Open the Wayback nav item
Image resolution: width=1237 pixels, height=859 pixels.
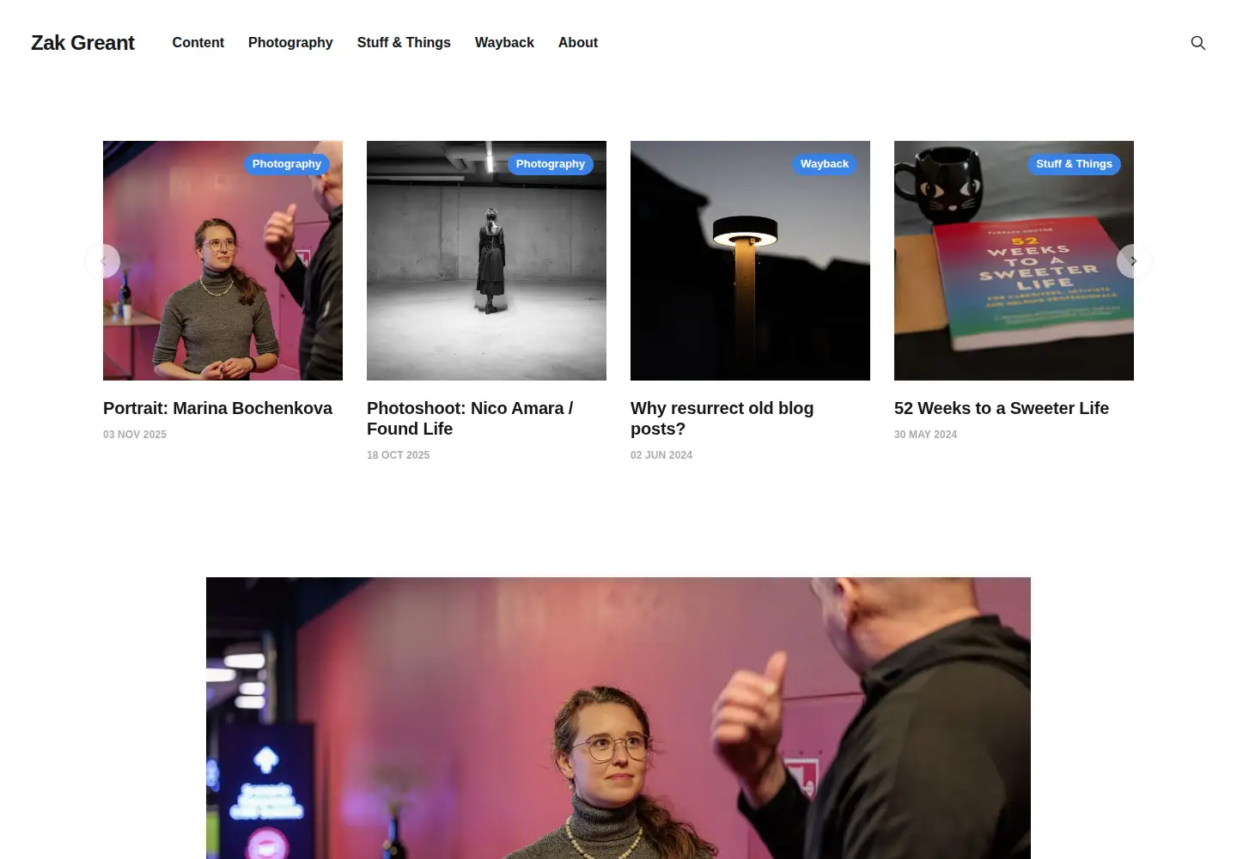coord(504,42)
